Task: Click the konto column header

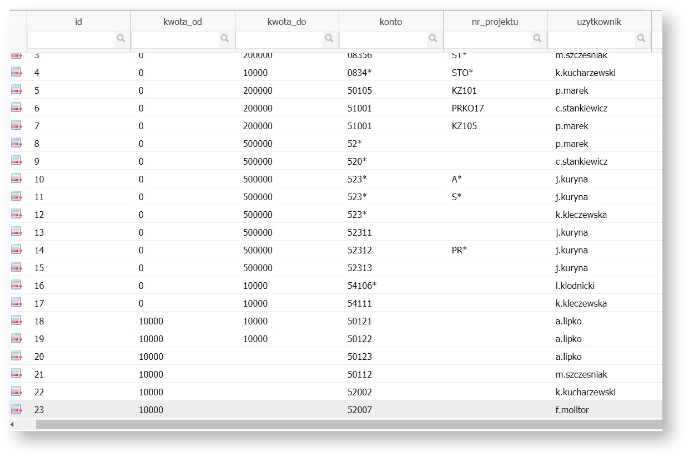Action: pos(391,22)
